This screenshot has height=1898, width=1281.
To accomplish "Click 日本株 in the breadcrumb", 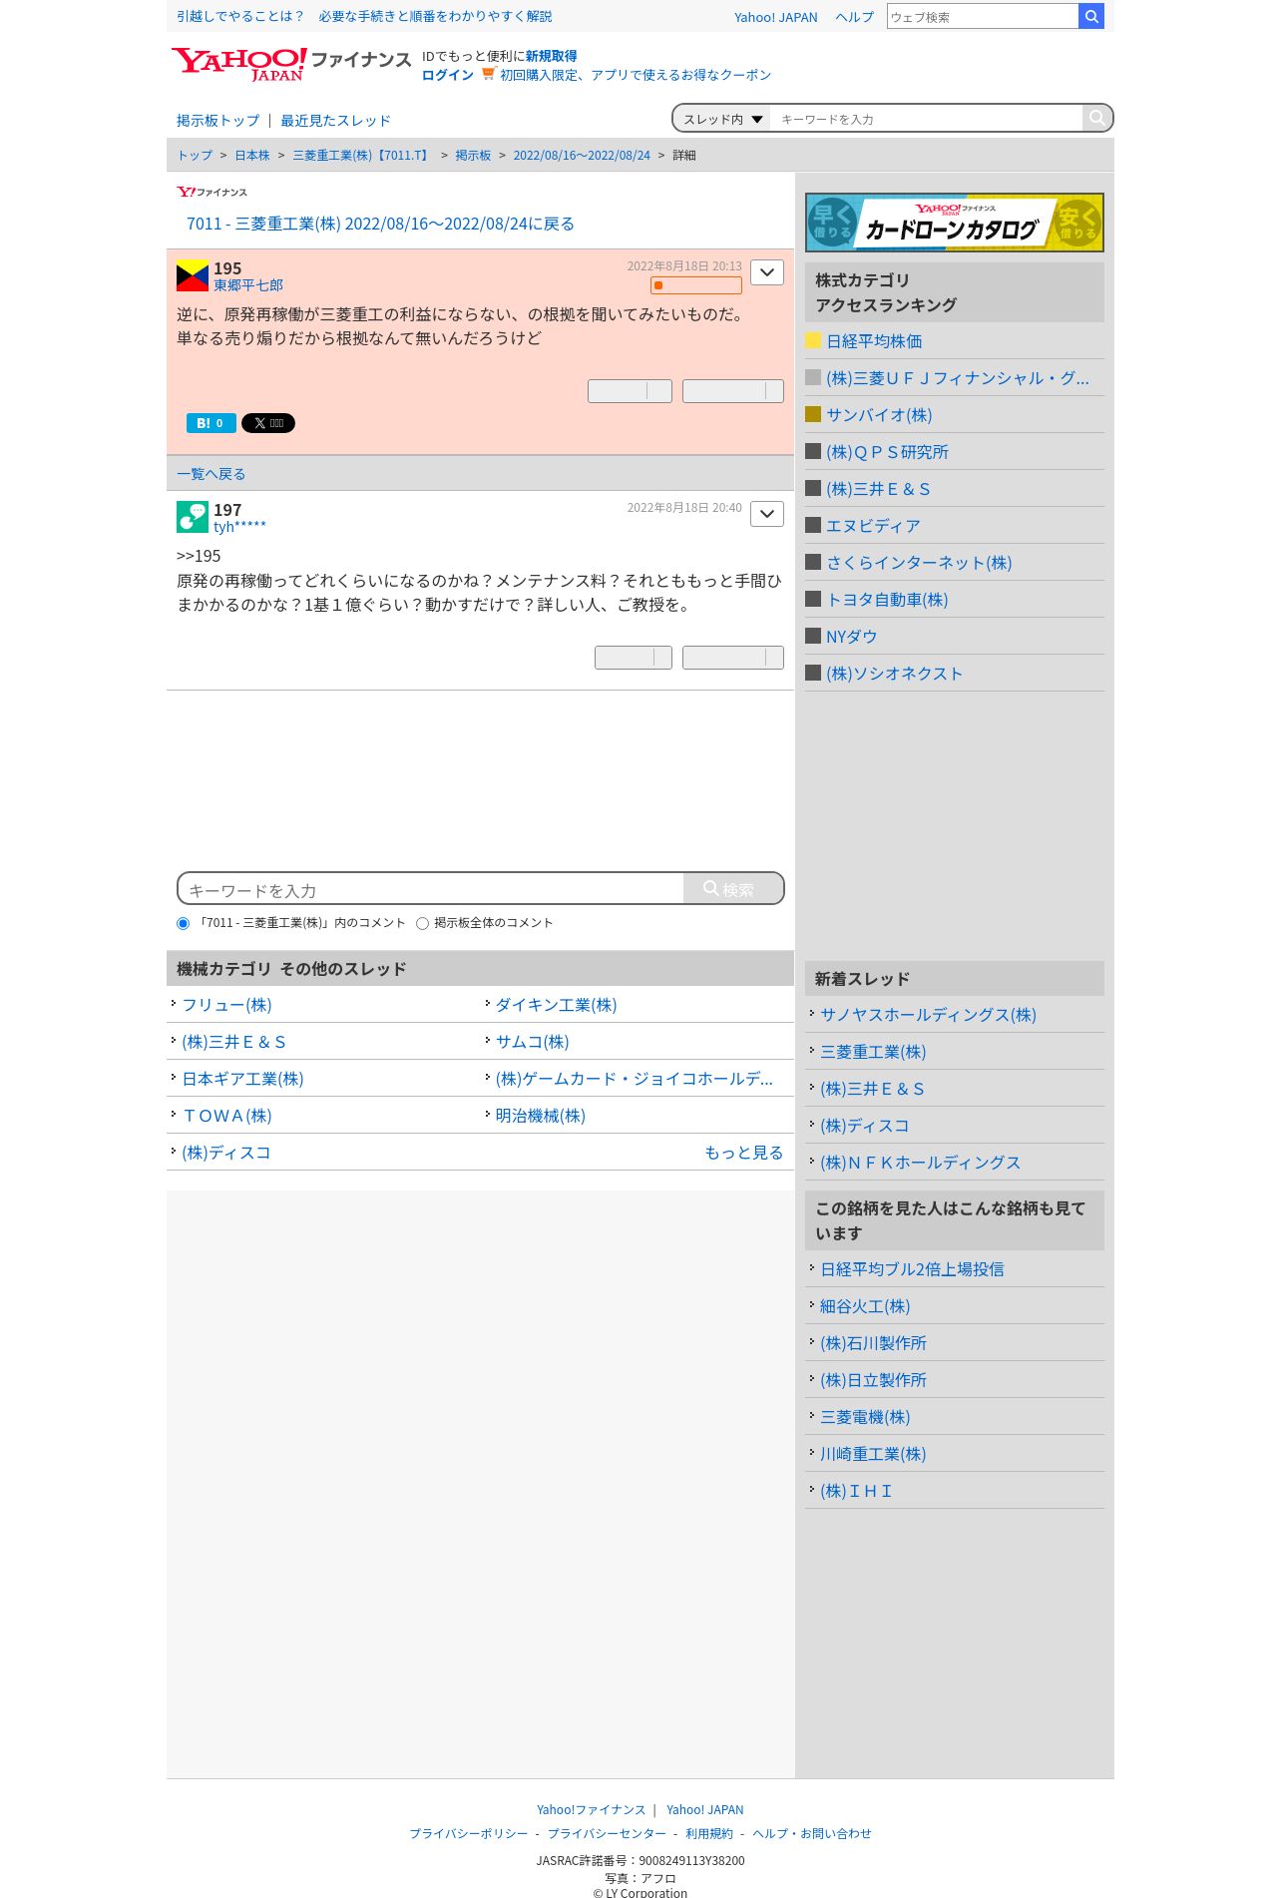I will (252, 156).
